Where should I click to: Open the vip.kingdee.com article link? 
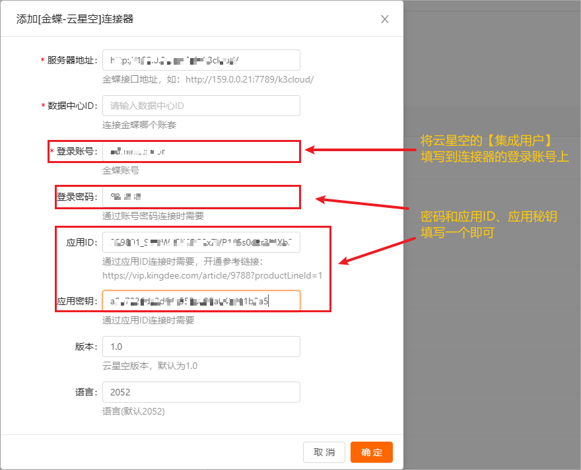coord(212,275)
